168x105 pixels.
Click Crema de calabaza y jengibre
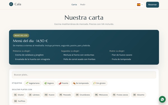(29, 55)
